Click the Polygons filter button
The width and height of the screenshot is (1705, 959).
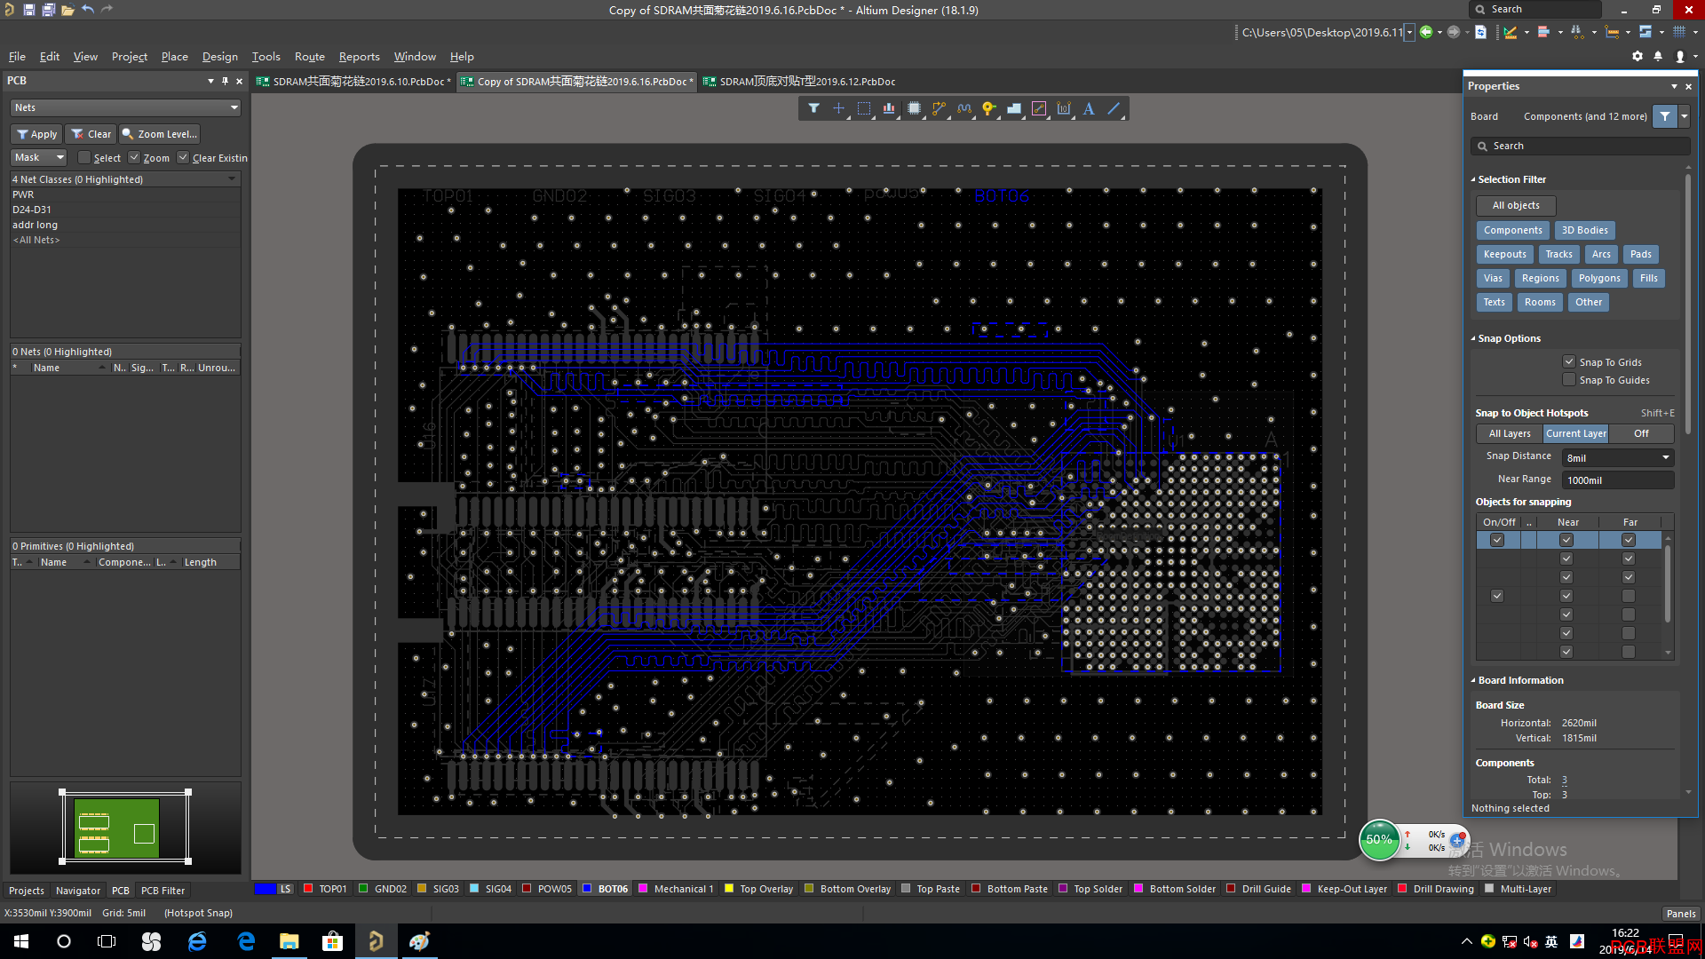(x=1599, y=278)
